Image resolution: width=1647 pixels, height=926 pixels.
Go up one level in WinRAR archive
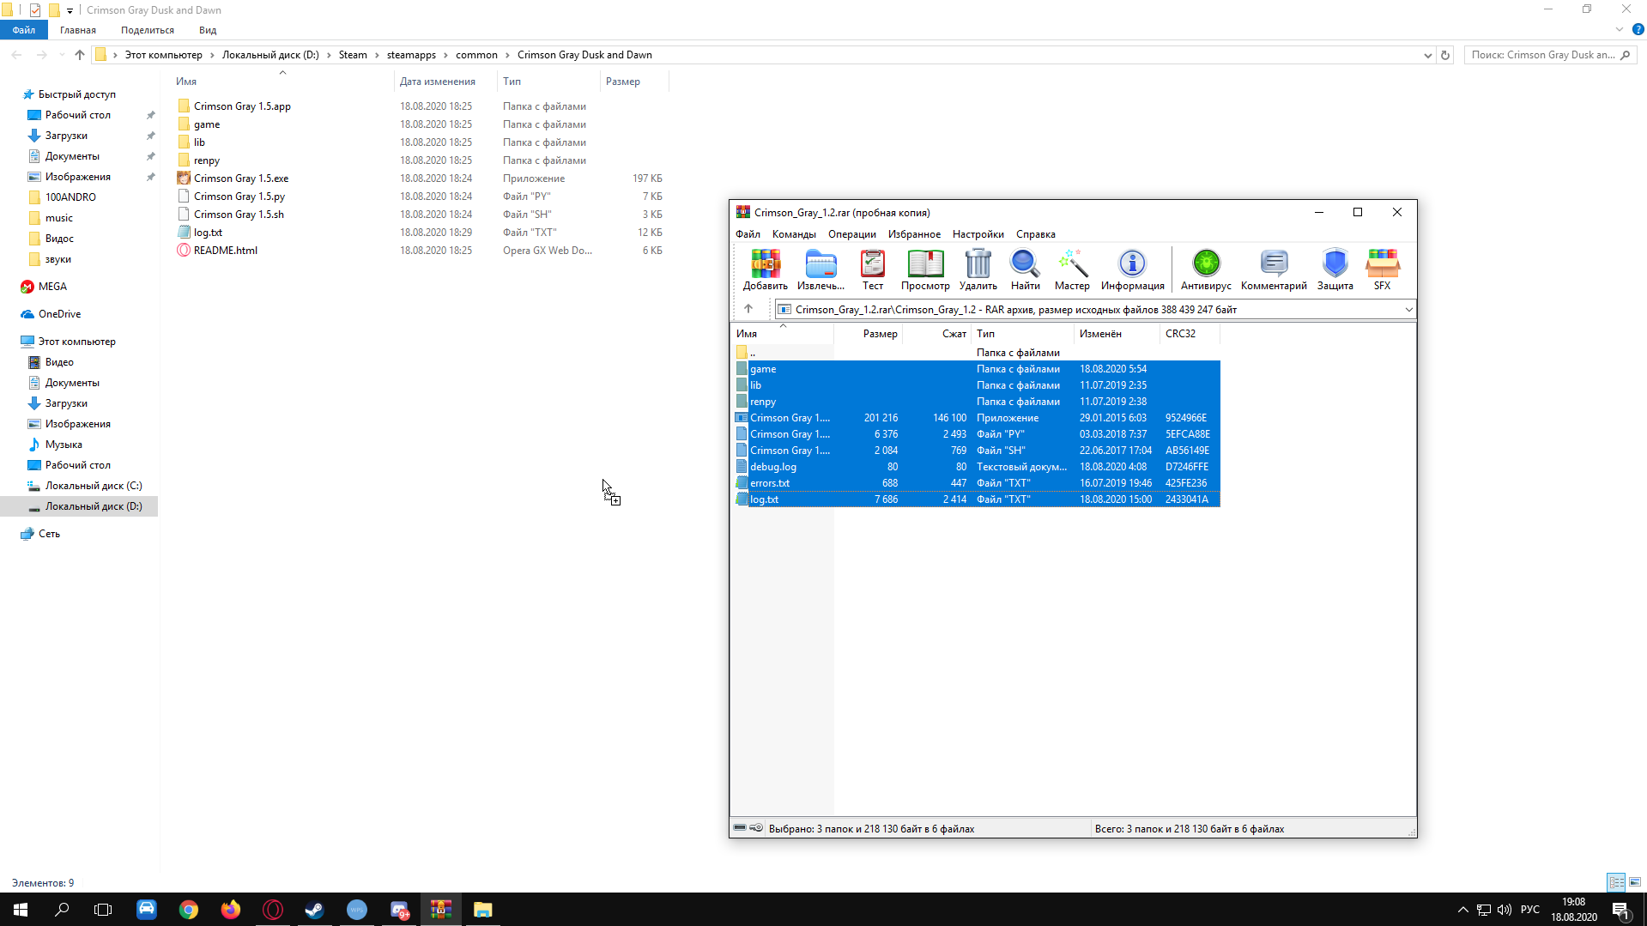click(x=748, y=309)
